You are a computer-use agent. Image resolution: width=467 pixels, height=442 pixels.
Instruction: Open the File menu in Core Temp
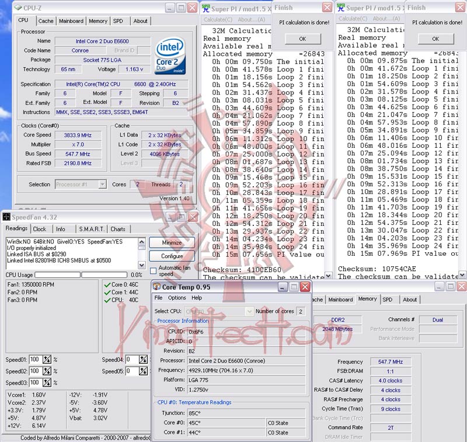[158, 298]
